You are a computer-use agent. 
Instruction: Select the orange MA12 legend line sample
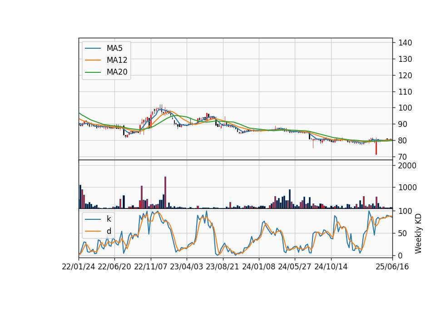tap(93, 60)
